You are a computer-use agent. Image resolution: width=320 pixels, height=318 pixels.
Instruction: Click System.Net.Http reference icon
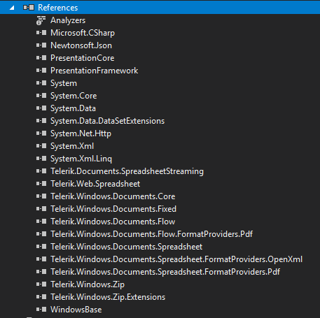(x=41, y=133)
